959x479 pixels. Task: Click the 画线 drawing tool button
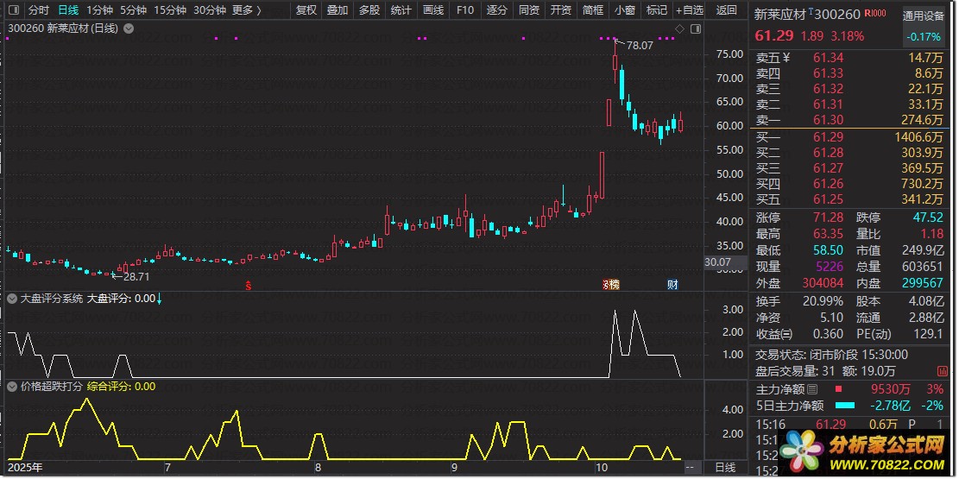point(433,9)
